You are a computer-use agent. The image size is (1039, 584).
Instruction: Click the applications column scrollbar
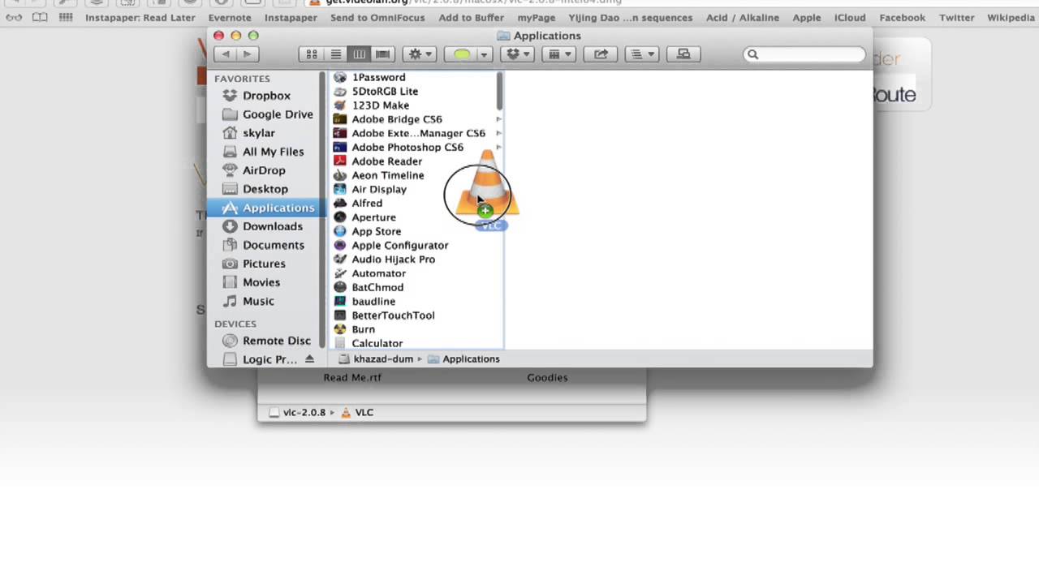tap(499, 91)
